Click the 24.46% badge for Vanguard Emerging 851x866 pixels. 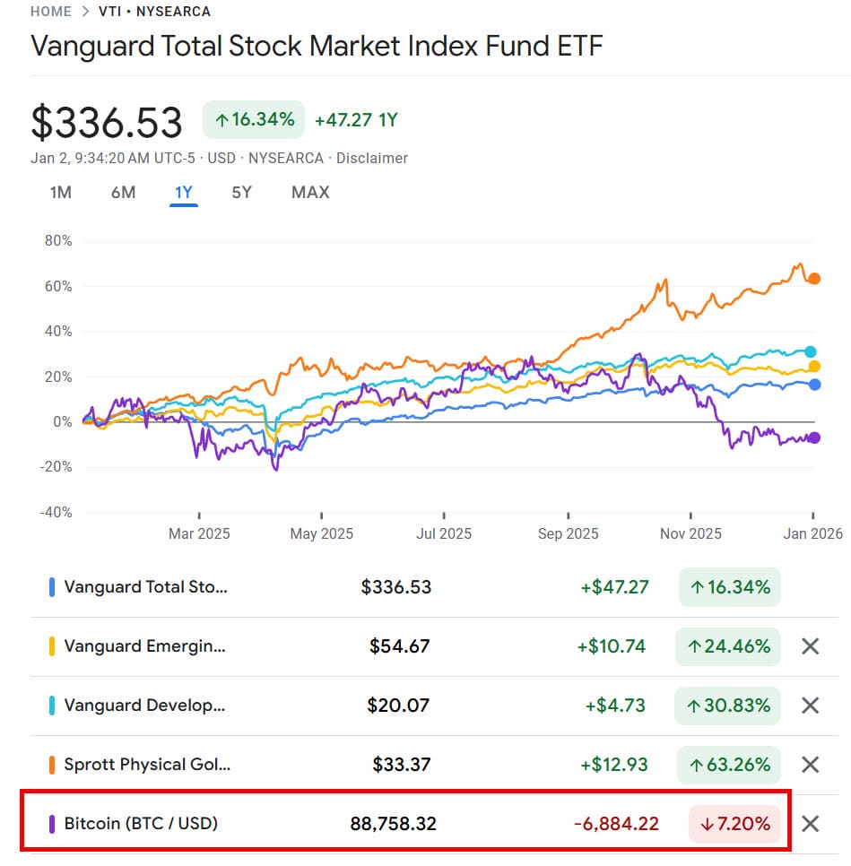728,646
